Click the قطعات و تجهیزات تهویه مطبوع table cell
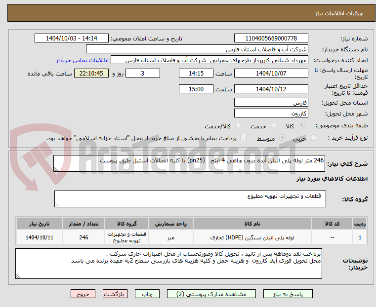376x307 pixels. pyautogui.click(x=126, y=237)
